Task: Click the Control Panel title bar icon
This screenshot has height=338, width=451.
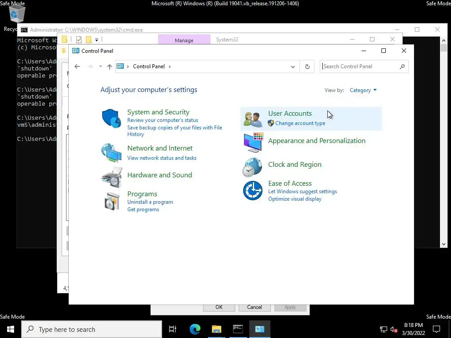Action: [x=76, y=51]
